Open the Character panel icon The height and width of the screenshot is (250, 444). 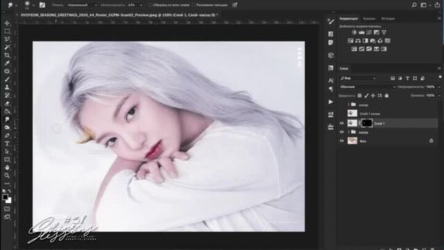coord(330,81)
